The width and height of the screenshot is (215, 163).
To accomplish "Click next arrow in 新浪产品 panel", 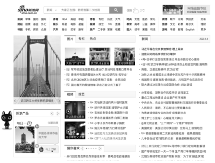I will click(x=58, y=114).
